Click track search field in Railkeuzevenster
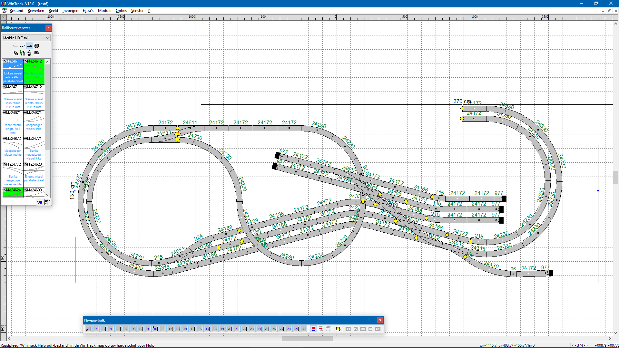Screen dimensions: 619x348 click(19, 202)
